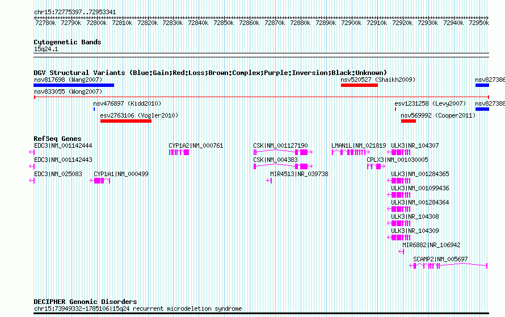Click the 72820k ruler tick label

(x=148, y=23)
